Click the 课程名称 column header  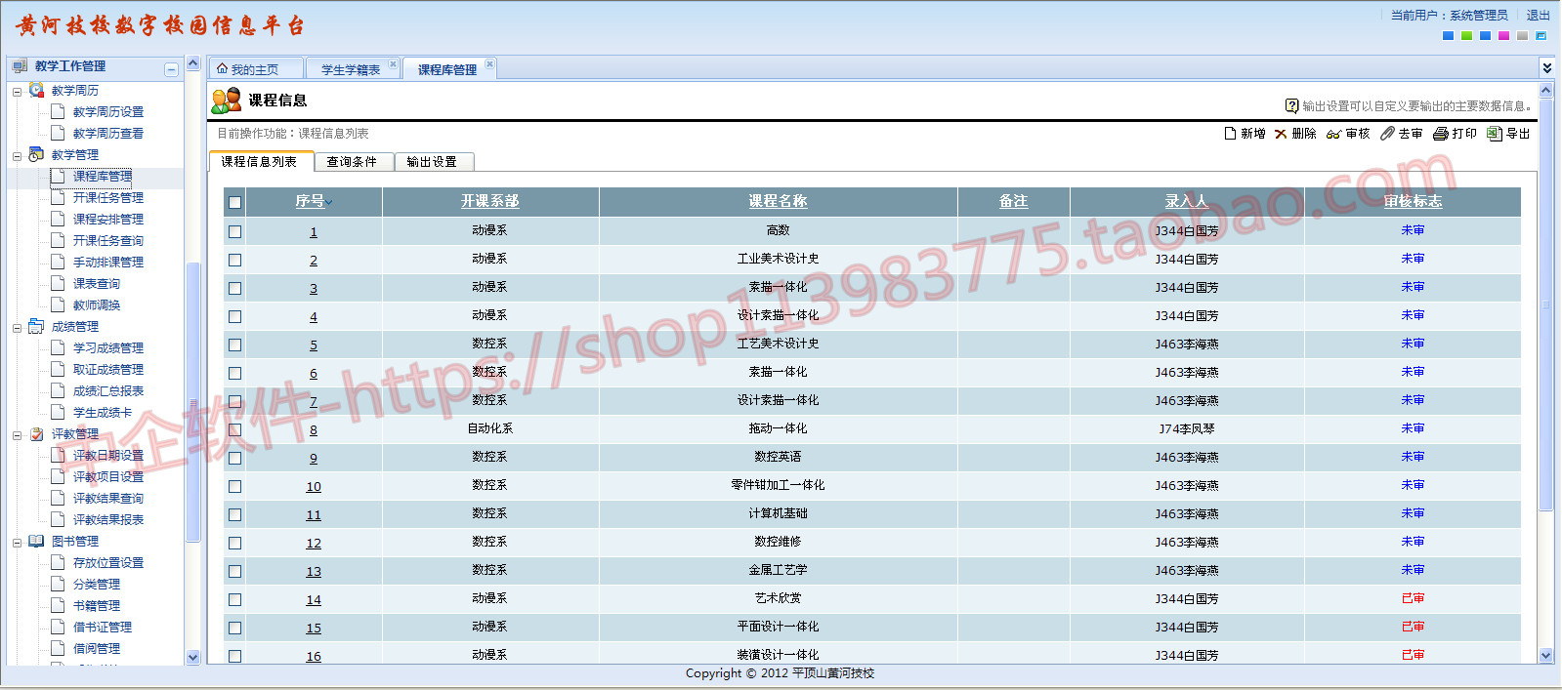click(x=778, y=201)
